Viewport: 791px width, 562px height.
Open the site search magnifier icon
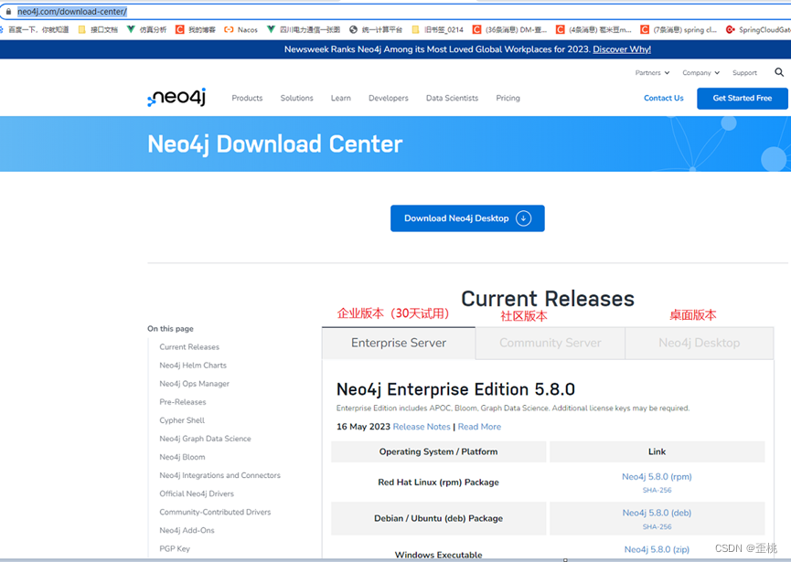779,72
